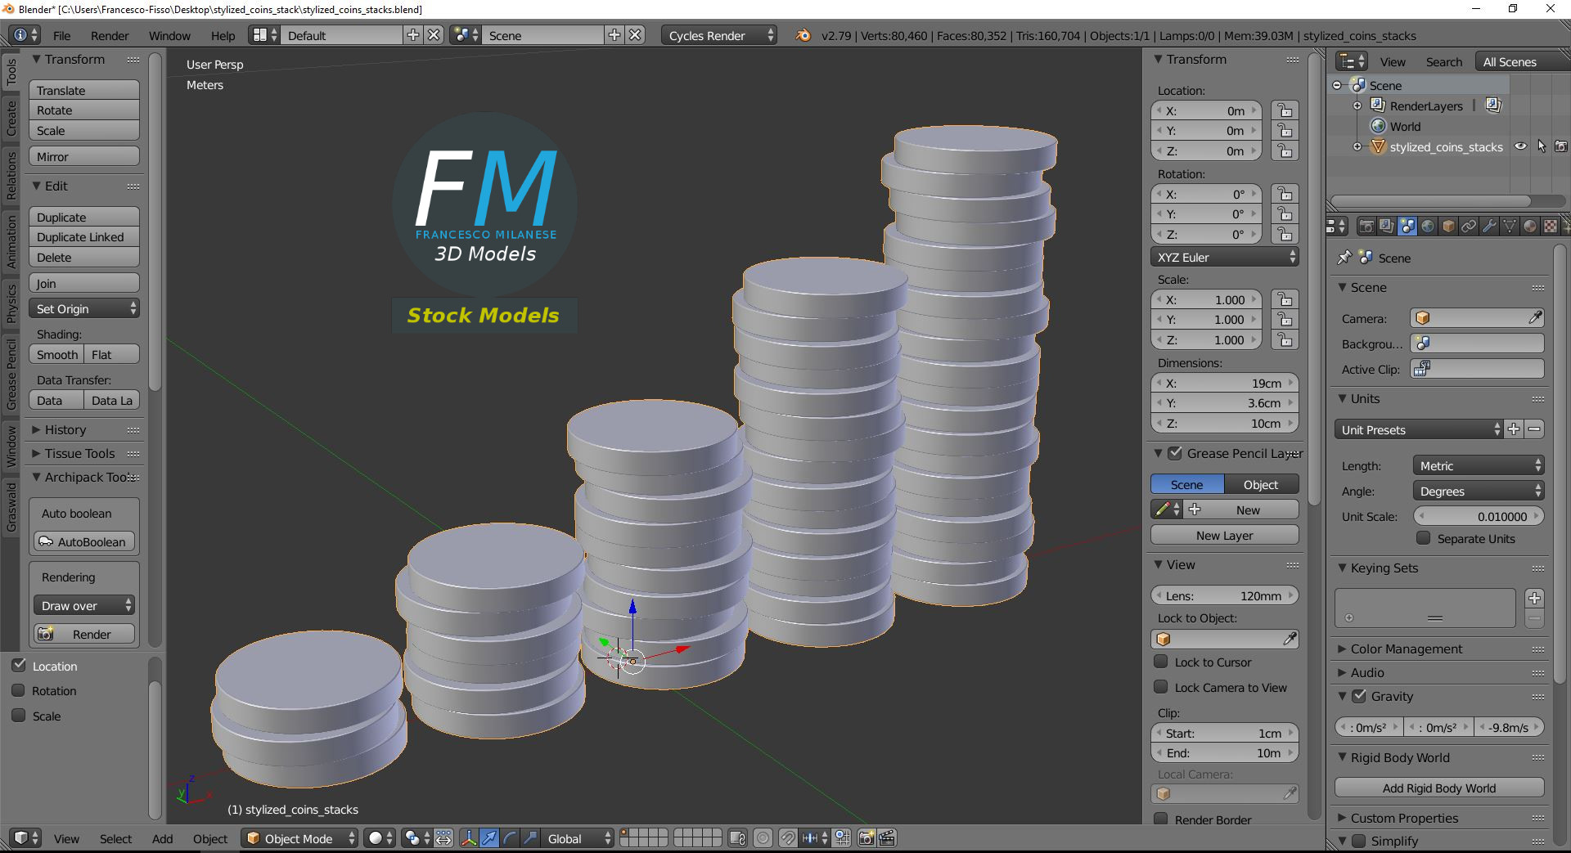Screen dimensions: 1571x853
Task: Toggle the 3D manipulator axes icon
Action: (469, 838)
